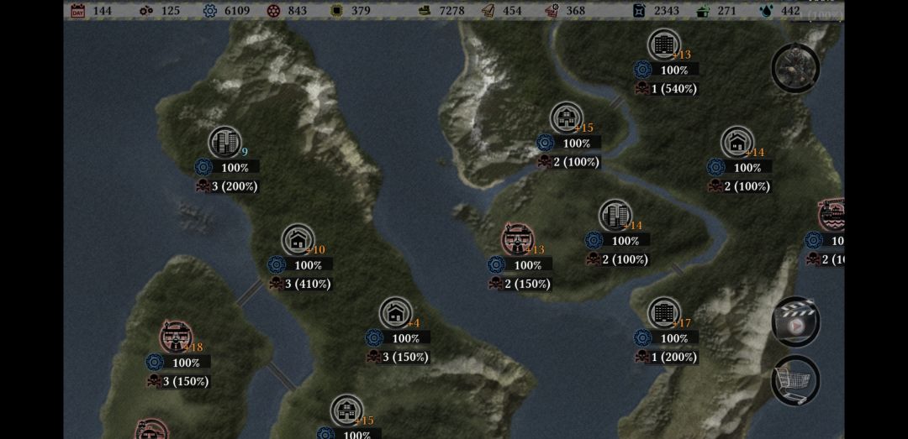908x439 pixels.
Task: Select the skyscraper city node marked +14
Action: pos(615,216)
